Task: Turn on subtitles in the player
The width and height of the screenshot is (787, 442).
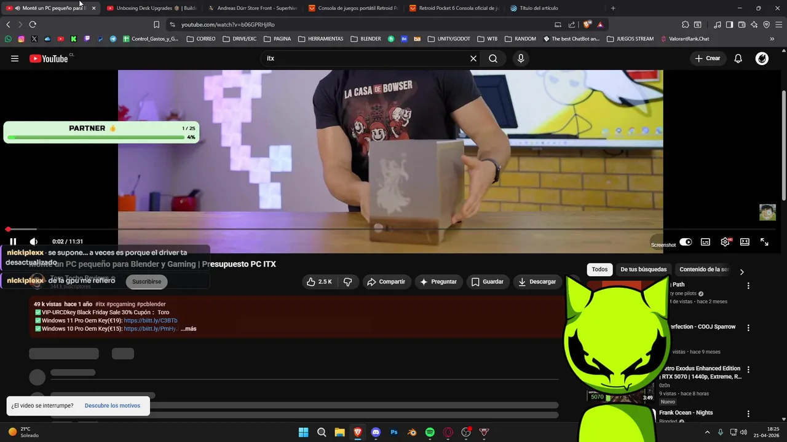Action: [705, 242]
